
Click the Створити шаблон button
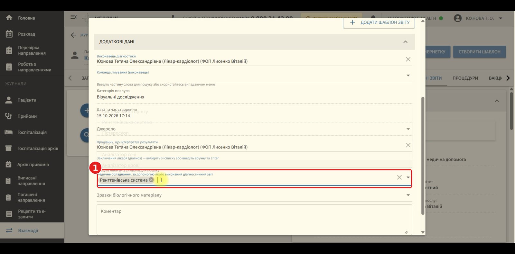point(480,52)
